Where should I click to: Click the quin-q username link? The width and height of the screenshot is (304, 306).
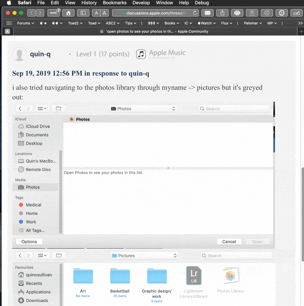(40, 54)
